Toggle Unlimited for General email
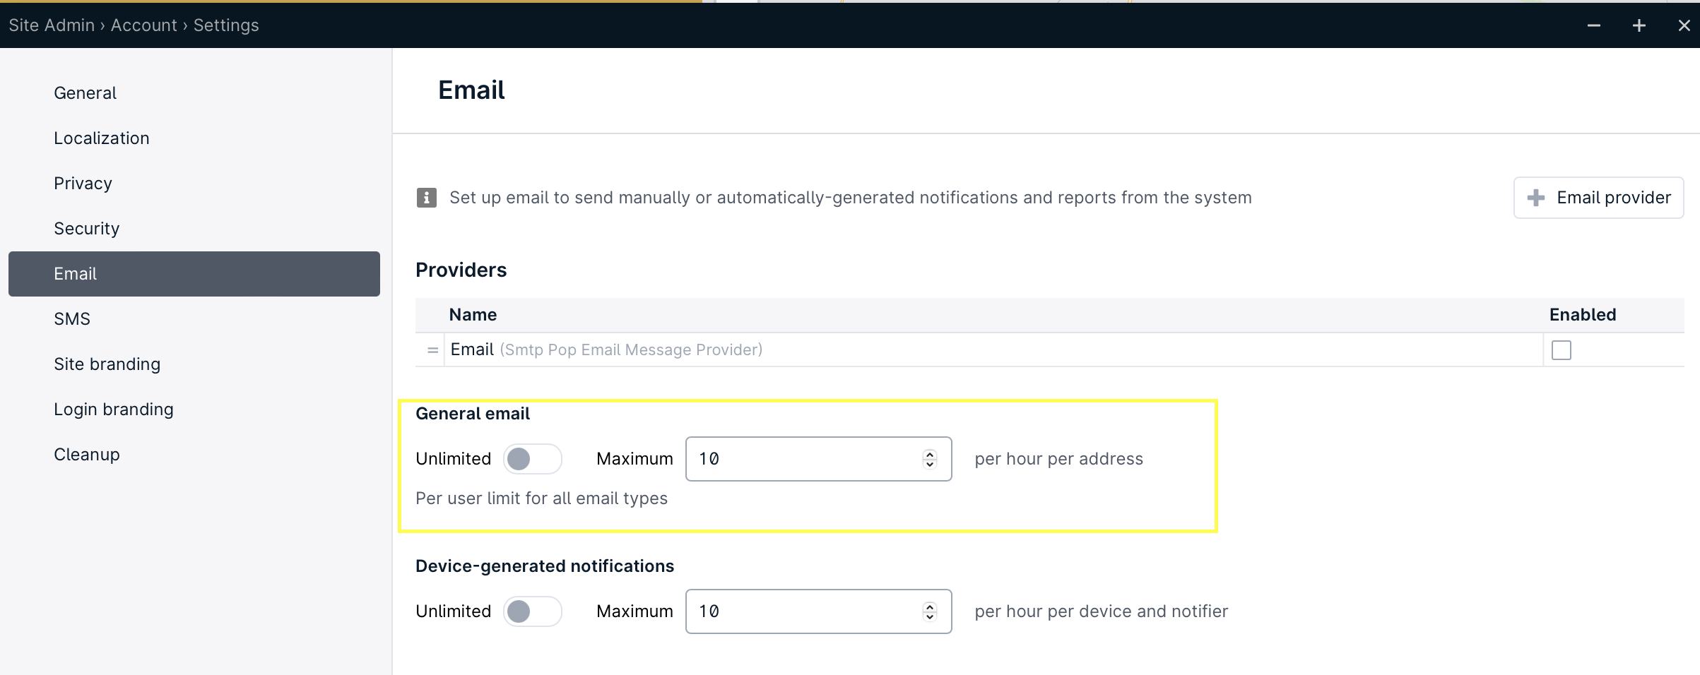This screenshot has width=1700, height=675. pyautogui.click(x=533, y=459)
